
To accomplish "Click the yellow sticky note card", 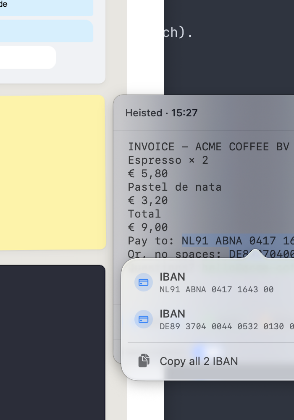I will [x=52, y=172].
